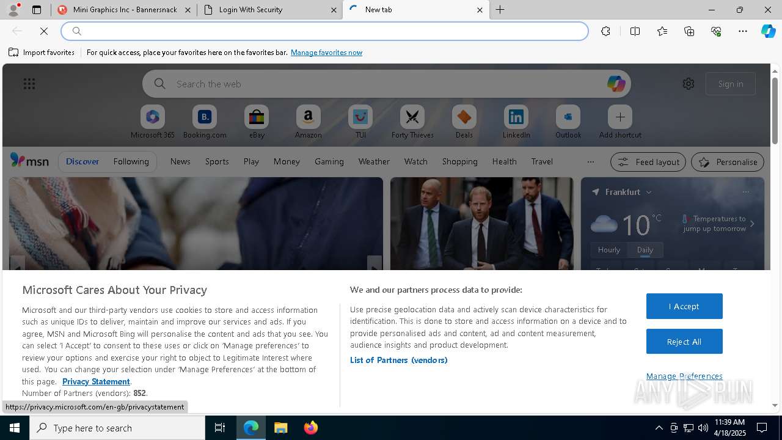
Task: Open the Gaming category
Action: coord(329,161)
